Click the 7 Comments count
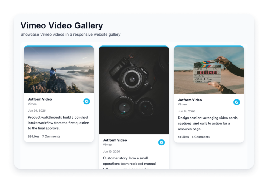Image resolution: width=268 pixels, height=177 pixels. [51, 136]
